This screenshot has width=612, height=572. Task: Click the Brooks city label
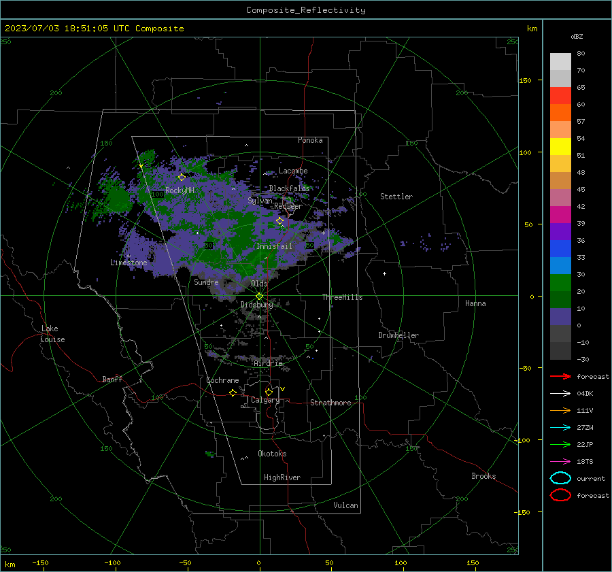483,476
